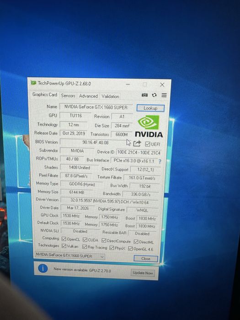Click the screenshot camera icon
The height and width of the screenshot is (320, 240).
[x=144, y=95]
